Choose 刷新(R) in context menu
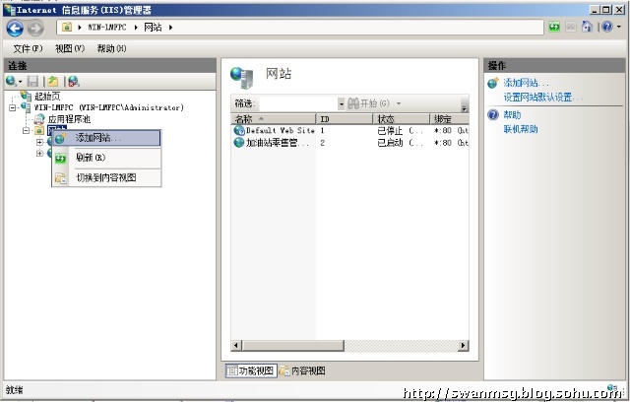 coord(107,158)
